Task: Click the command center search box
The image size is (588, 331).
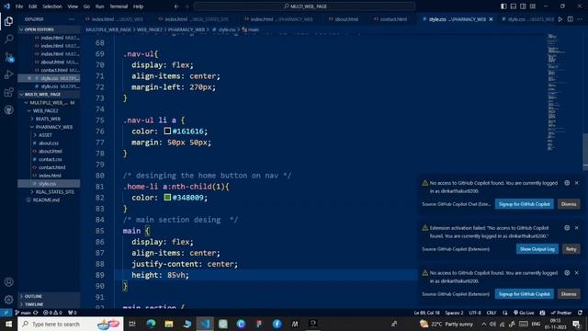Action: (x=304, y=6)
